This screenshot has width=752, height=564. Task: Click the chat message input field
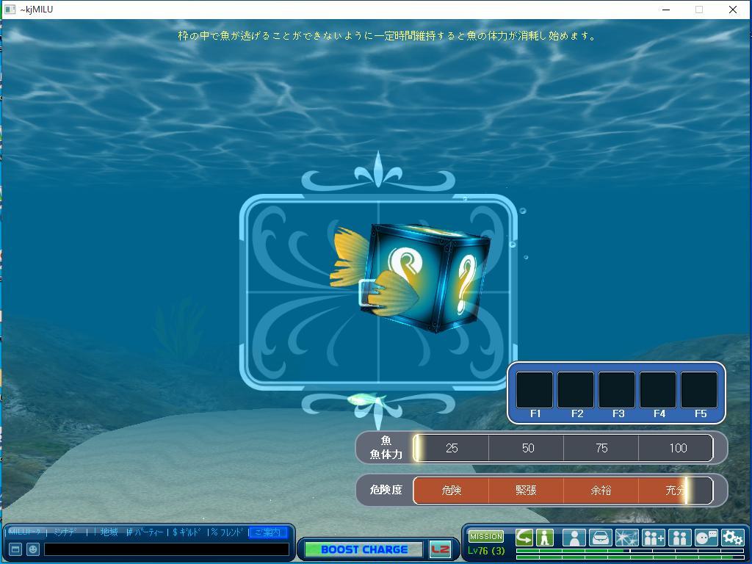point(166,549)
